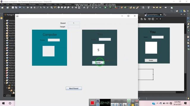Expand the JobVacancy project node
Screen dimensions: 190x106
point(5,41)
